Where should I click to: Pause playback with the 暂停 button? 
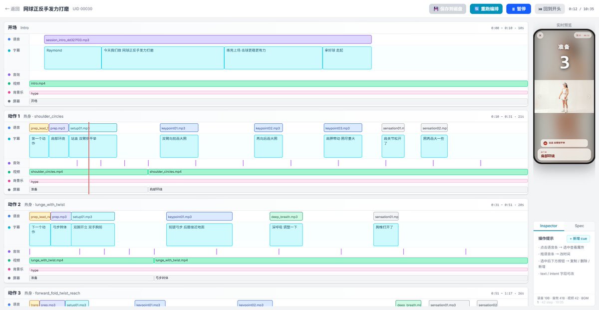(519, 9)
